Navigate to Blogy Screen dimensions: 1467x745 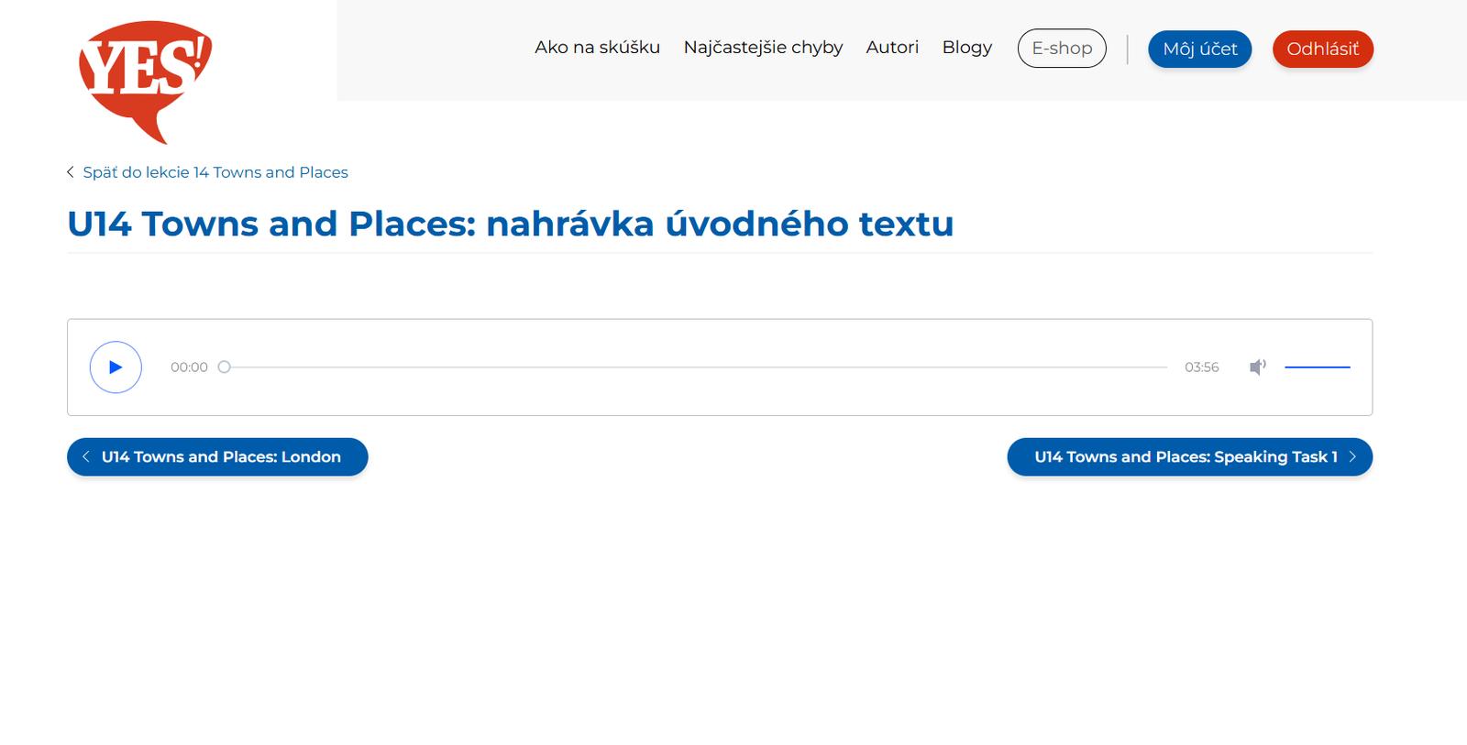tap(966, 48)
